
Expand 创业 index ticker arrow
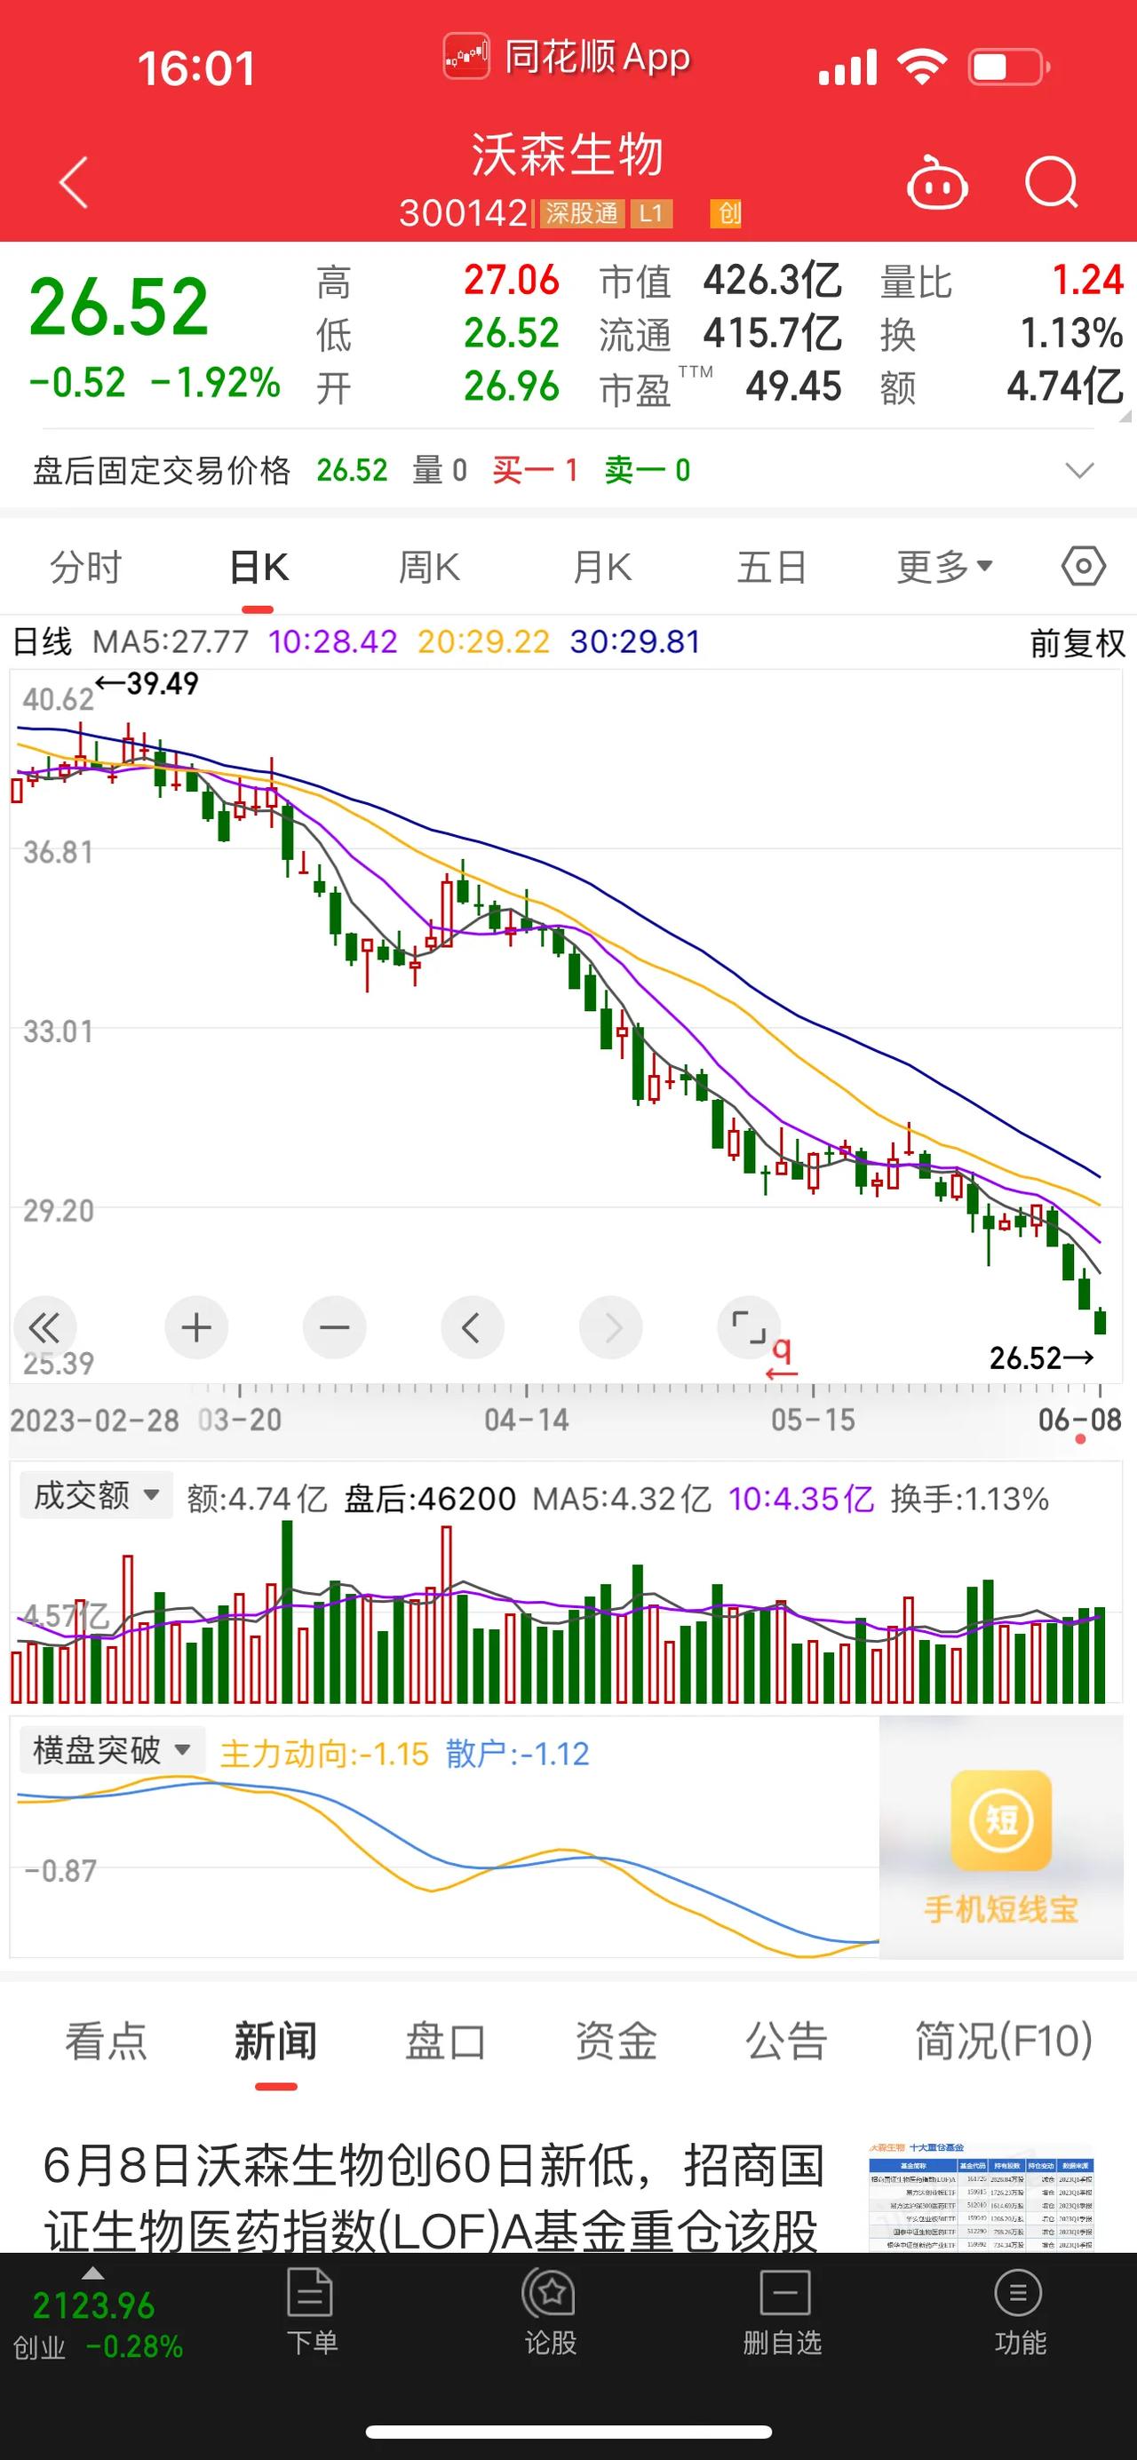click(92, 2273)
